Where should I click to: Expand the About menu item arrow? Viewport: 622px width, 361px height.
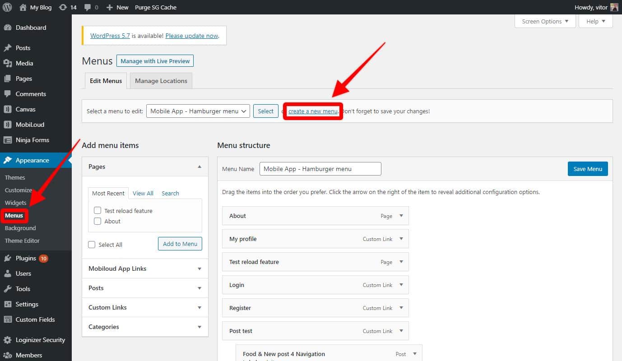[401, 216]
